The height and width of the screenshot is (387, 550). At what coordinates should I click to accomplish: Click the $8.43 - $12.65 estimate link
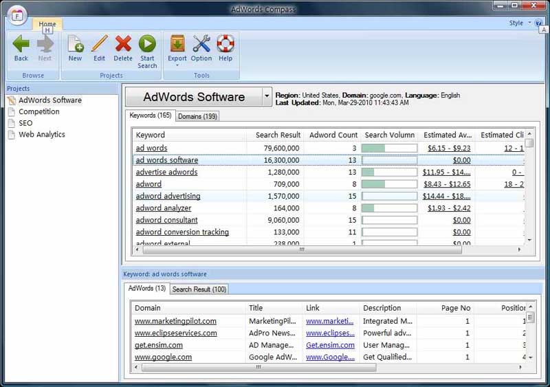pyautogui.click(x=447, y=184)
